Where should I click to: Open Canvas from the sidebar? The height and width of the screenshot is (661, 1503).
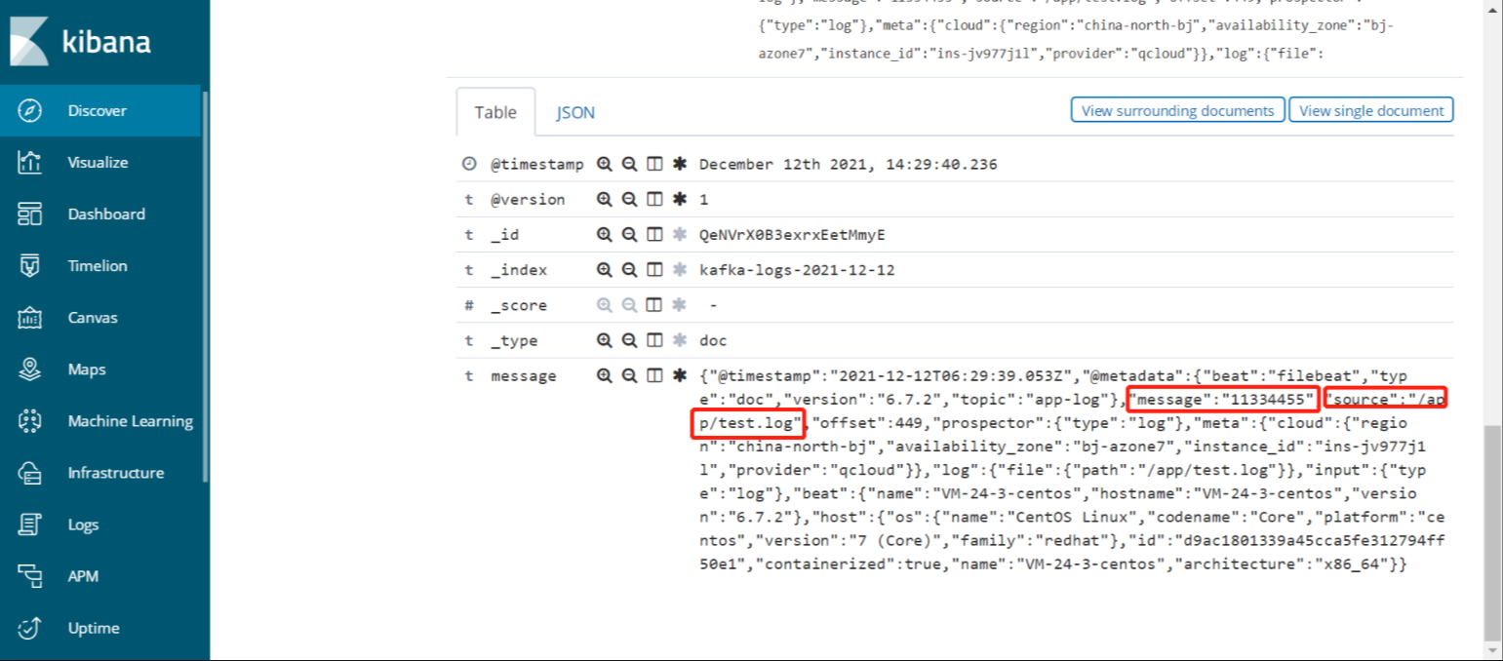coord(100,317)
